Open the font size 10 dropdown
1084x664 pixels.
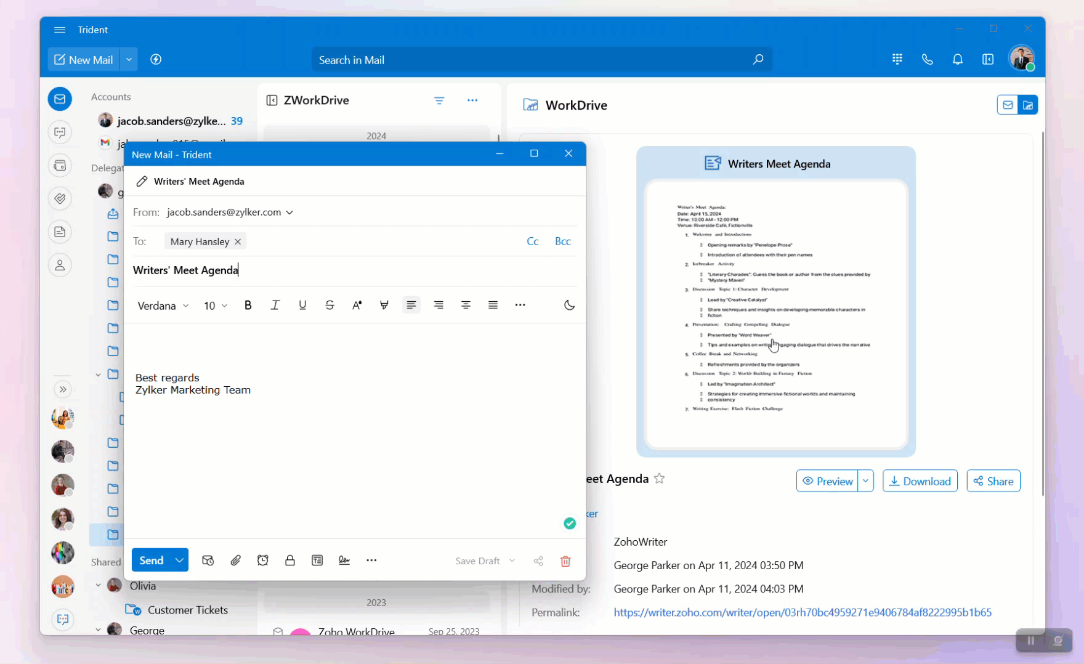(x=216, y=306)
